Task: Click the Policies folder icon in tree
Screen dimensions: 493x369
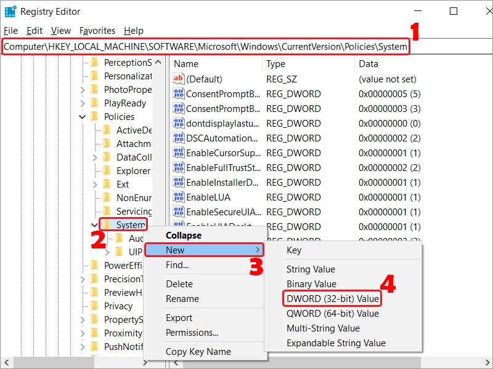Action: [x=94, y=116]
